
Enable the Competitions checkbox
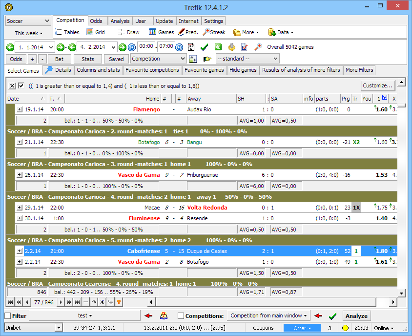pos(181,316)
